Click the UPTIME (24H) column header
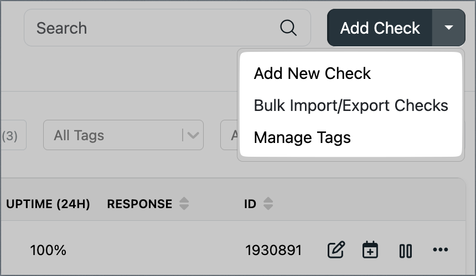 coord(48,204)
